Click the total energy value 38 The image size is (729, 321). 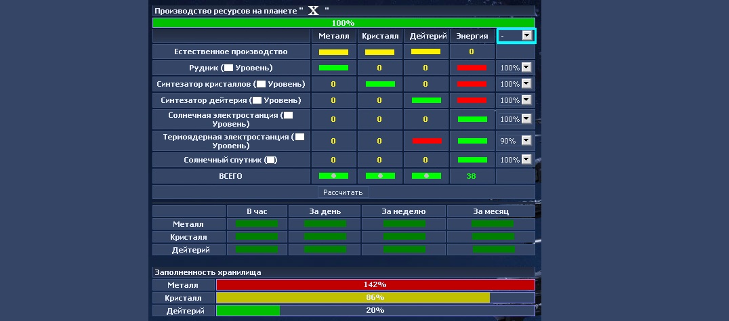pyautogui.click(x=472, y=176)
